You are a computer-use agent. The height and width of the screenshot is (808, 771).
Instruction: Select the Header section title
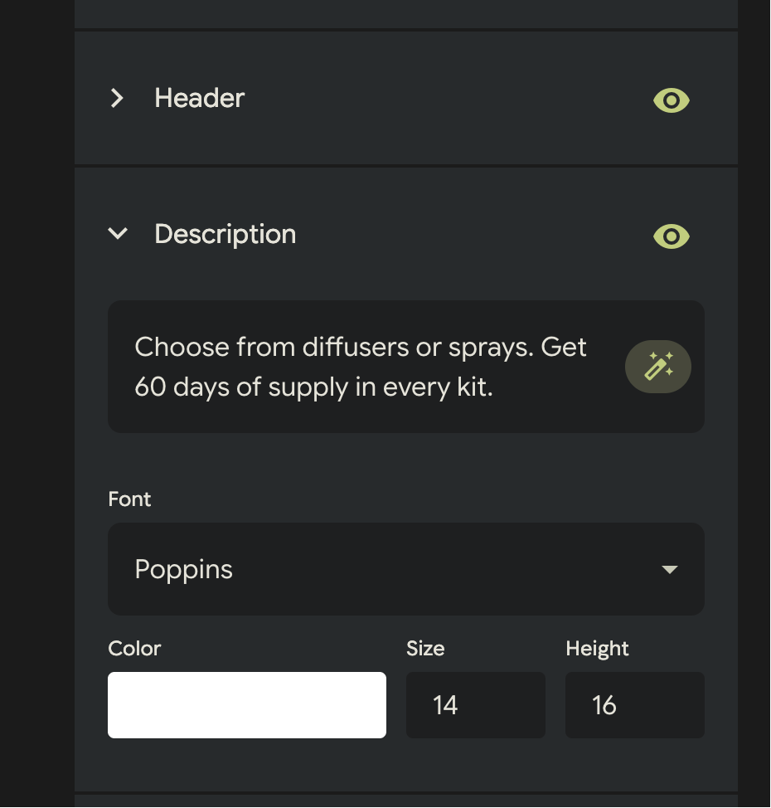tap(200, 99)
